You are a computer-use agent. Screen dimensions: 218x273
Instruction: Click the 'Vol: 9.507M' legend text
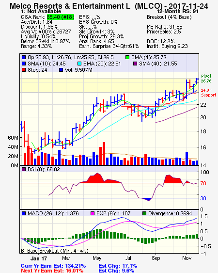point(78,70)
